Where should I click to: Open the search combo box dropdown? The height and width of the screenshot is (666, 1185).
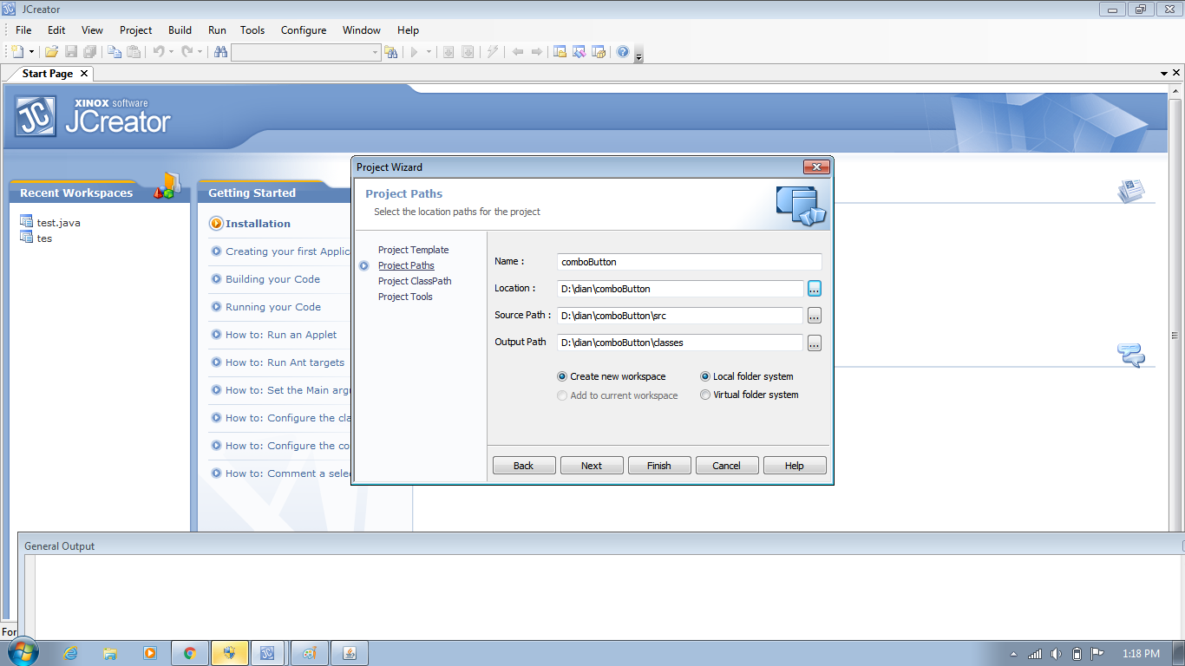(x=373, y=51)
